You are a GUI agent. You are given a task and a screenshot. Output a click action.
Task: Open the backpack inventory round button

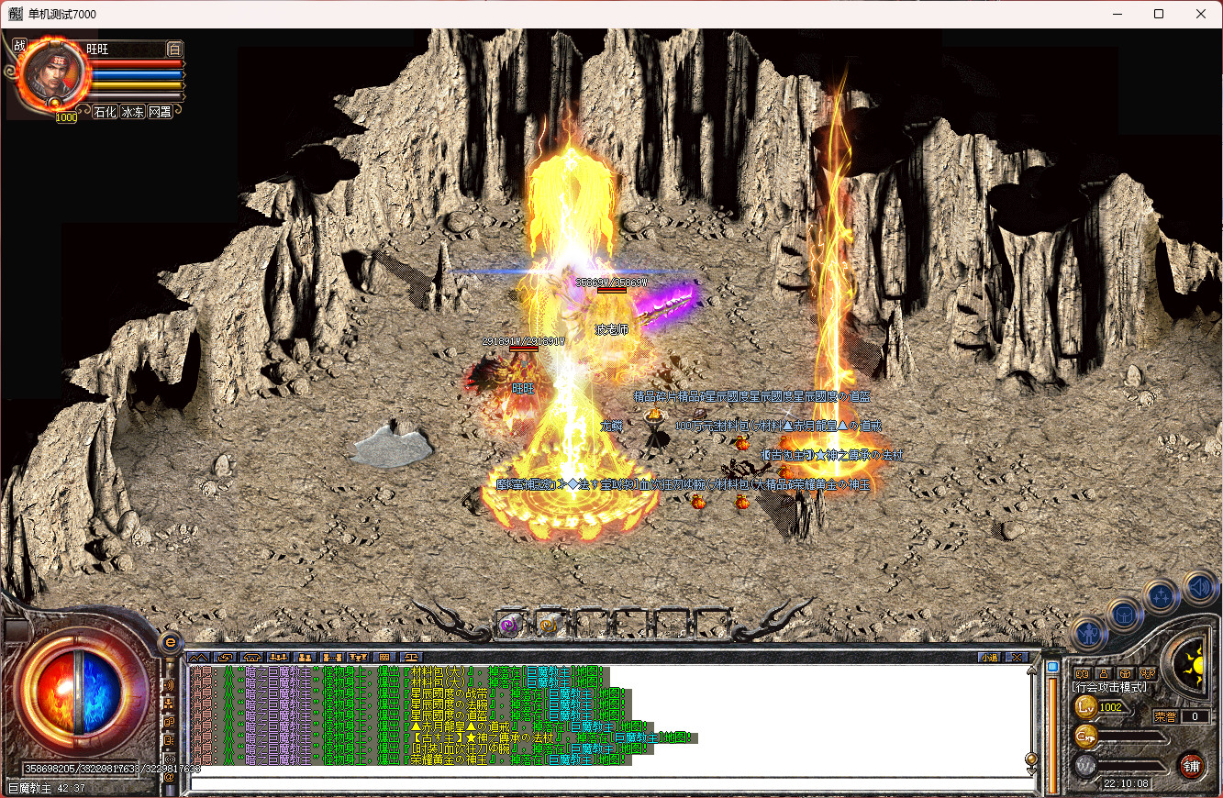pyautogui.click(x=1125, y=614)
